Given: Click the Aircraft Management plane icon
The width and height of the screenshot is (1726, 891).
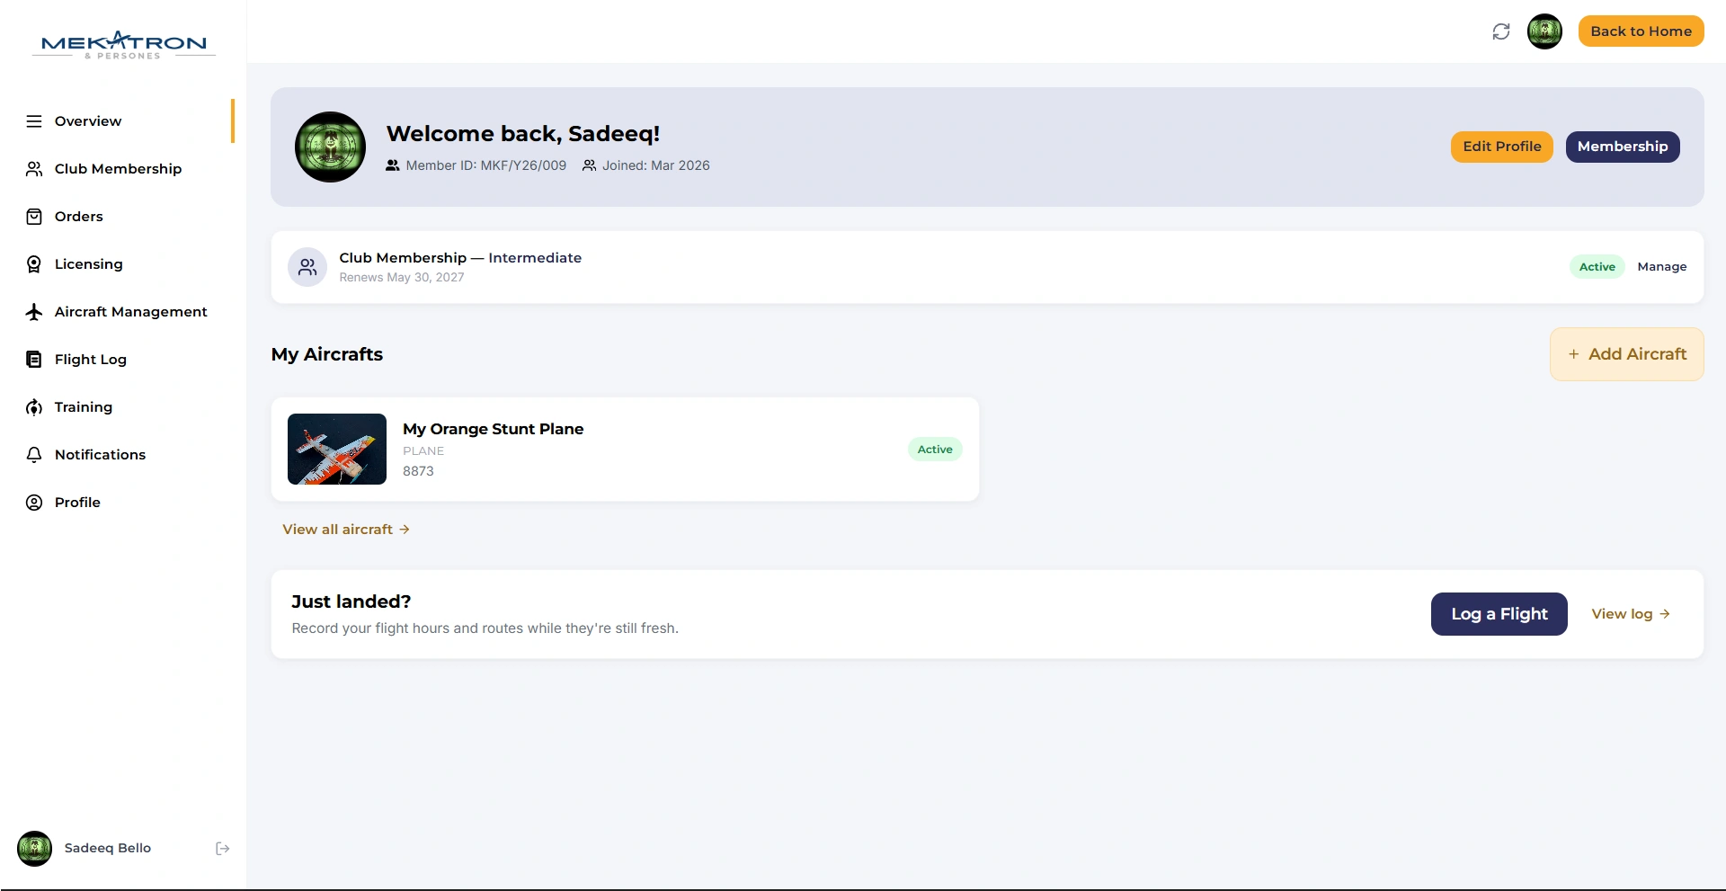Looking at the screenshot, I should point(34,312).
